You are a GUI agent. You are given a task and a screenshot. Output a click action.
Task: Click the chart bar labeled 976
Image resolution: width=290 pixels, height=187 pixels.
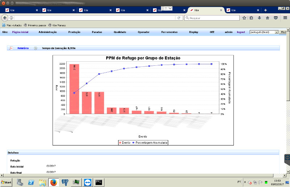pos(87,103)
